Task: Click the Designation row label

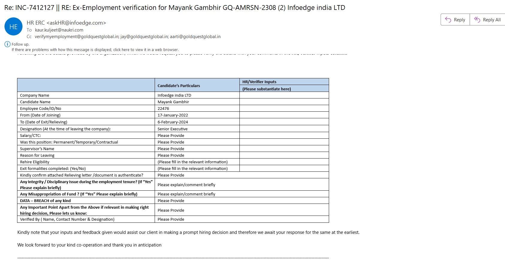Action: [x=65, y=129]
